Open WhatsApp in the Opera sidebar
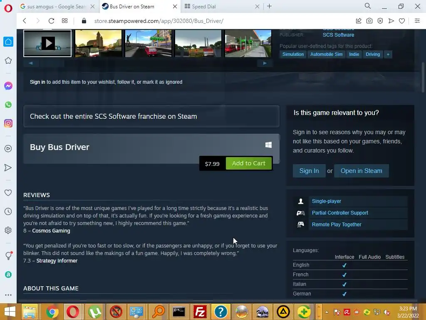 [x=8, y=105]
